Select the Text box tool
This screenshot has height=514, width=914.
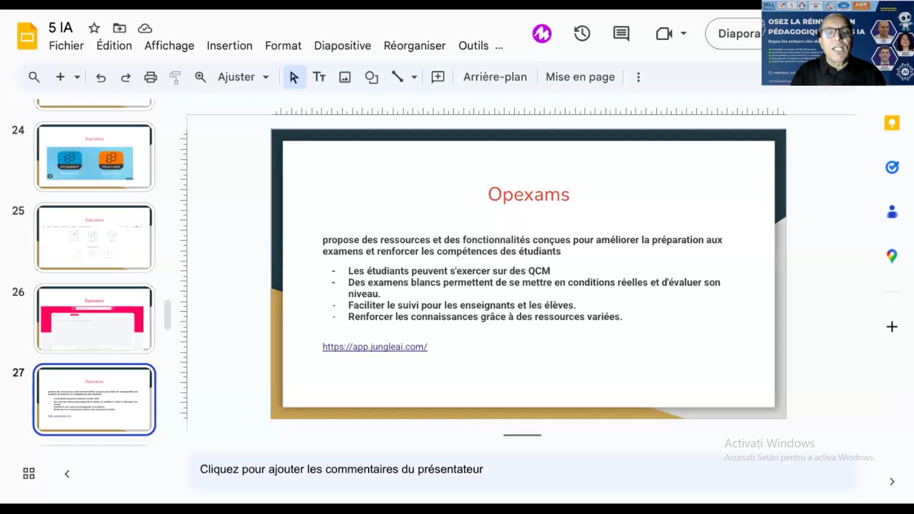(x=319, y=77)
